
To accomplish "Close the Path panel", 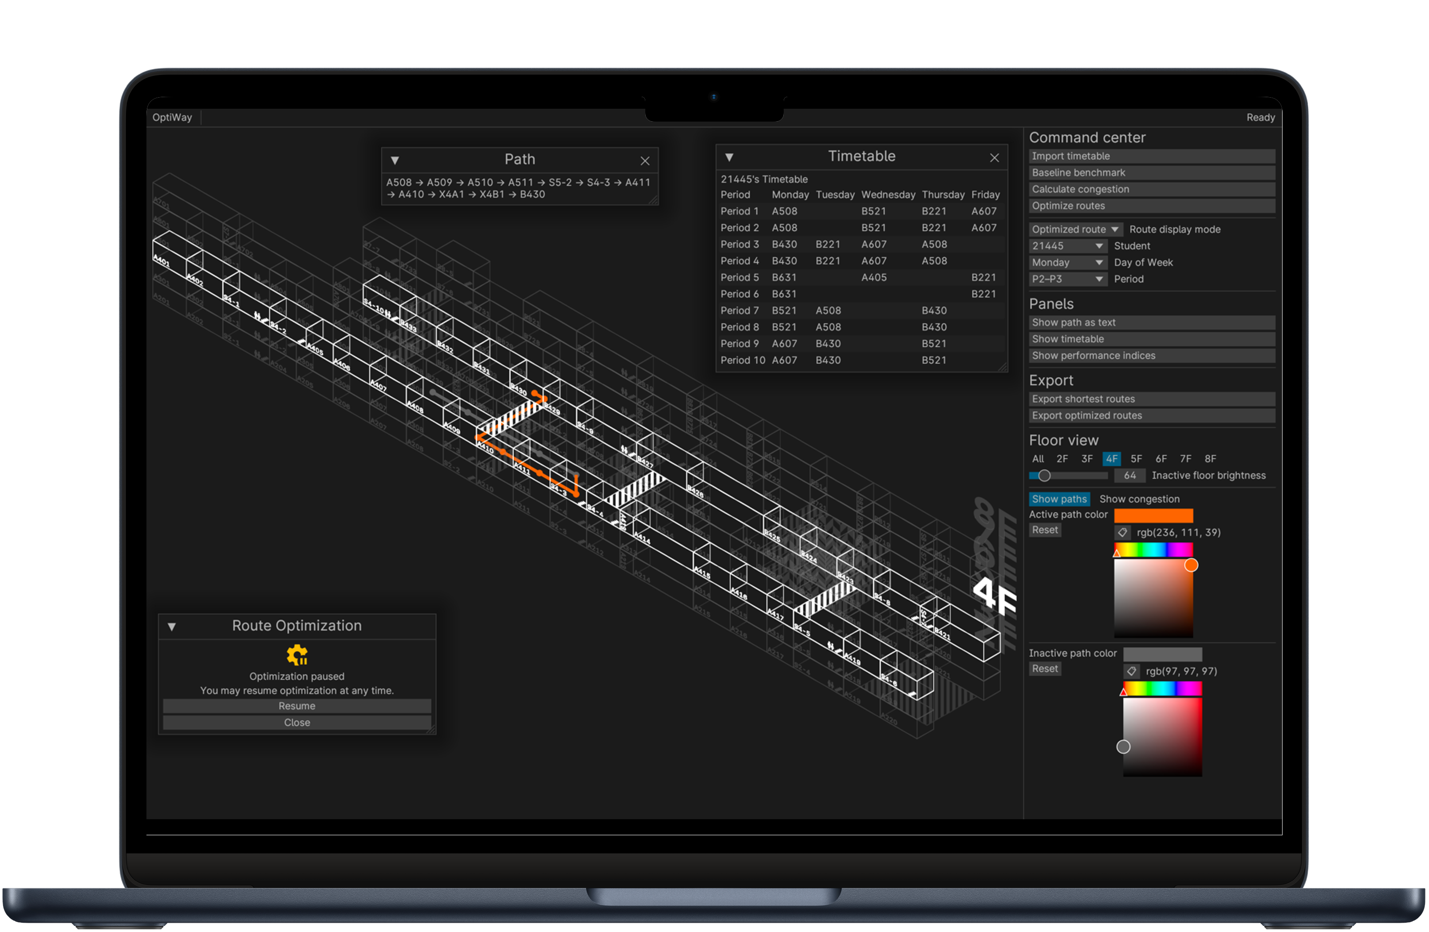I will (645, 160).
